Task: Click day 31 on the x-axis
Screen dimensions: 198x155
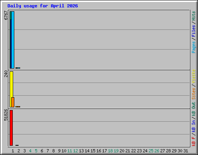Action: [186, 151]
